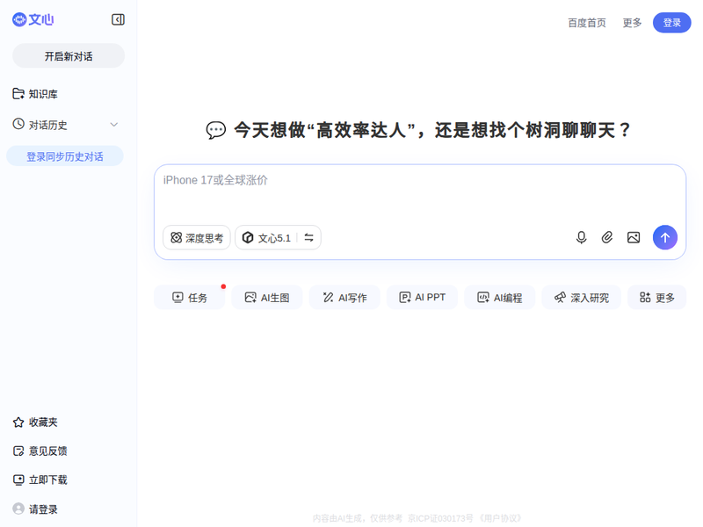Expand the 对话历史 chevron
Viewport: 703px width, 527px height.
114,125
